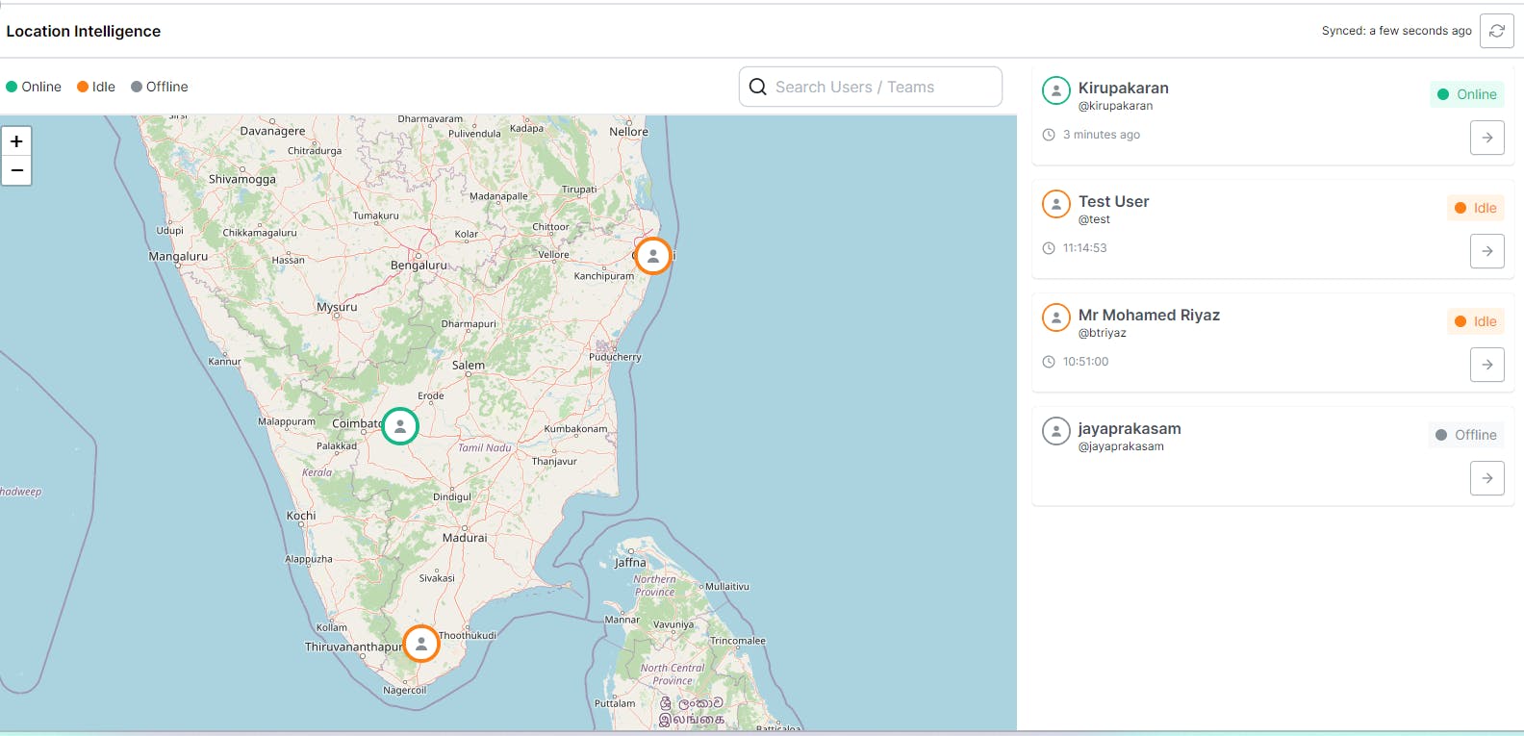
Task: Click the Madurai label on the map
Action: (x=465, y=538)
